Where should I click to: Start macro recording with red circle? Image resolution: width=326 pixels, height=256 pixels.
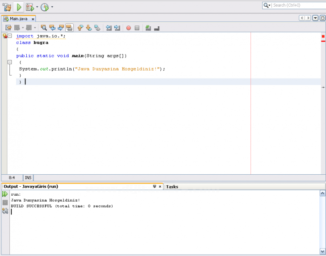pyautogui.click(x=129, y=28)
